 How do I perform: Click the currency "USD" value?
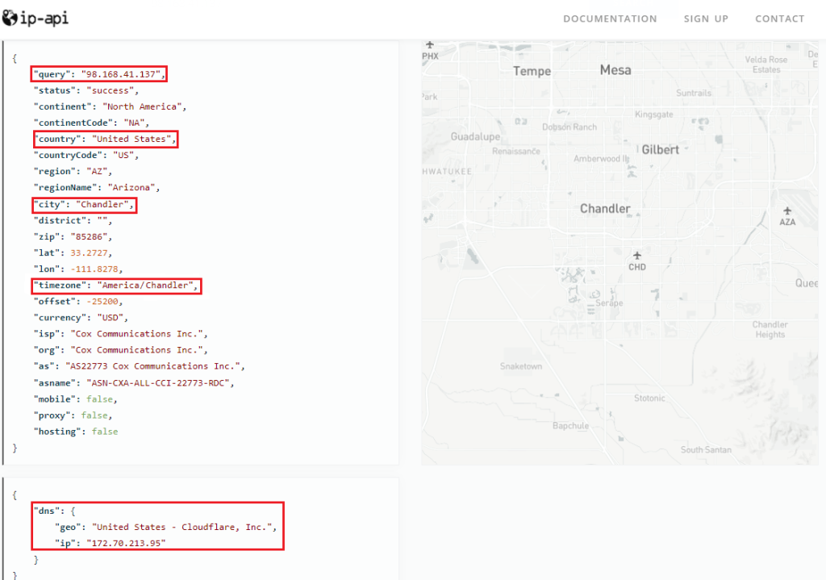click(x=110, y=318)
